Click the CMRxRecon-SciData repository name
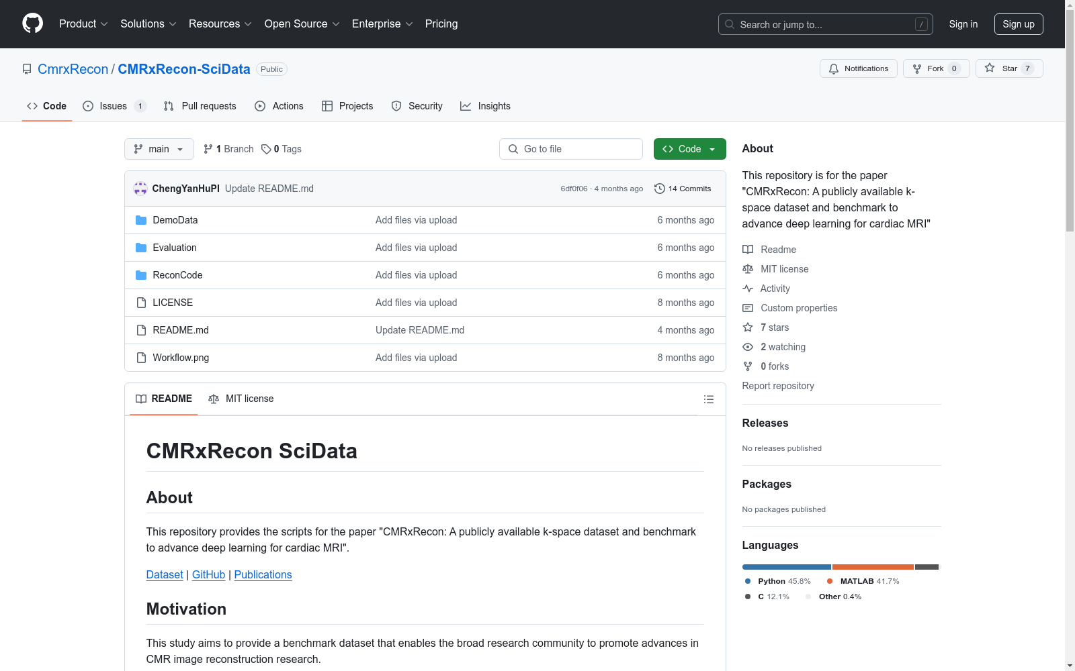The height and width of the screenshot is (671, 1075). coord(184,69)
